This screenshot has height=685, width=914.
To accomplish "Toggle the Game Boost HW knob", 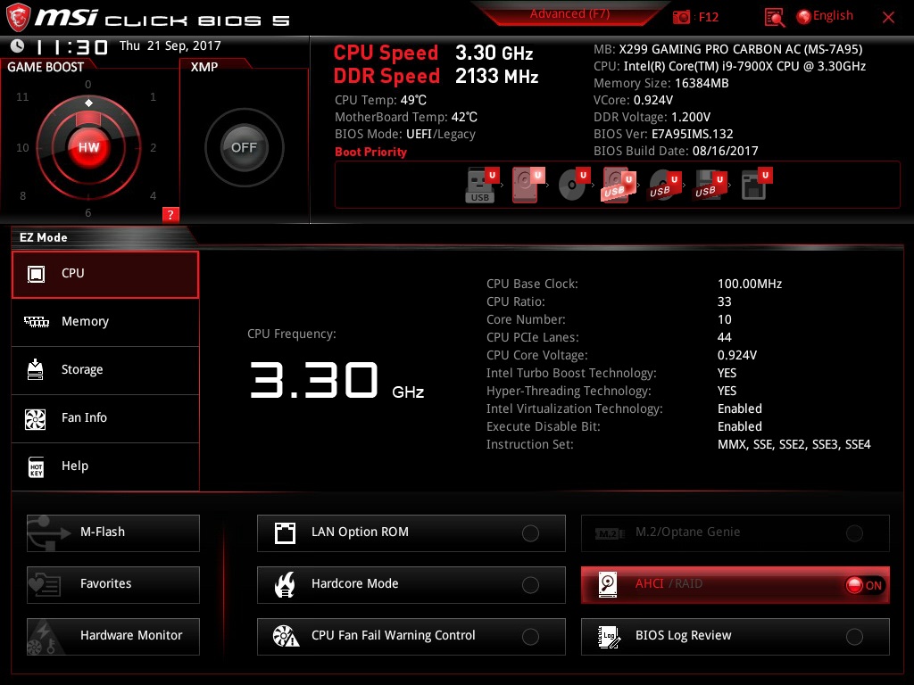I will coord(89,147).
